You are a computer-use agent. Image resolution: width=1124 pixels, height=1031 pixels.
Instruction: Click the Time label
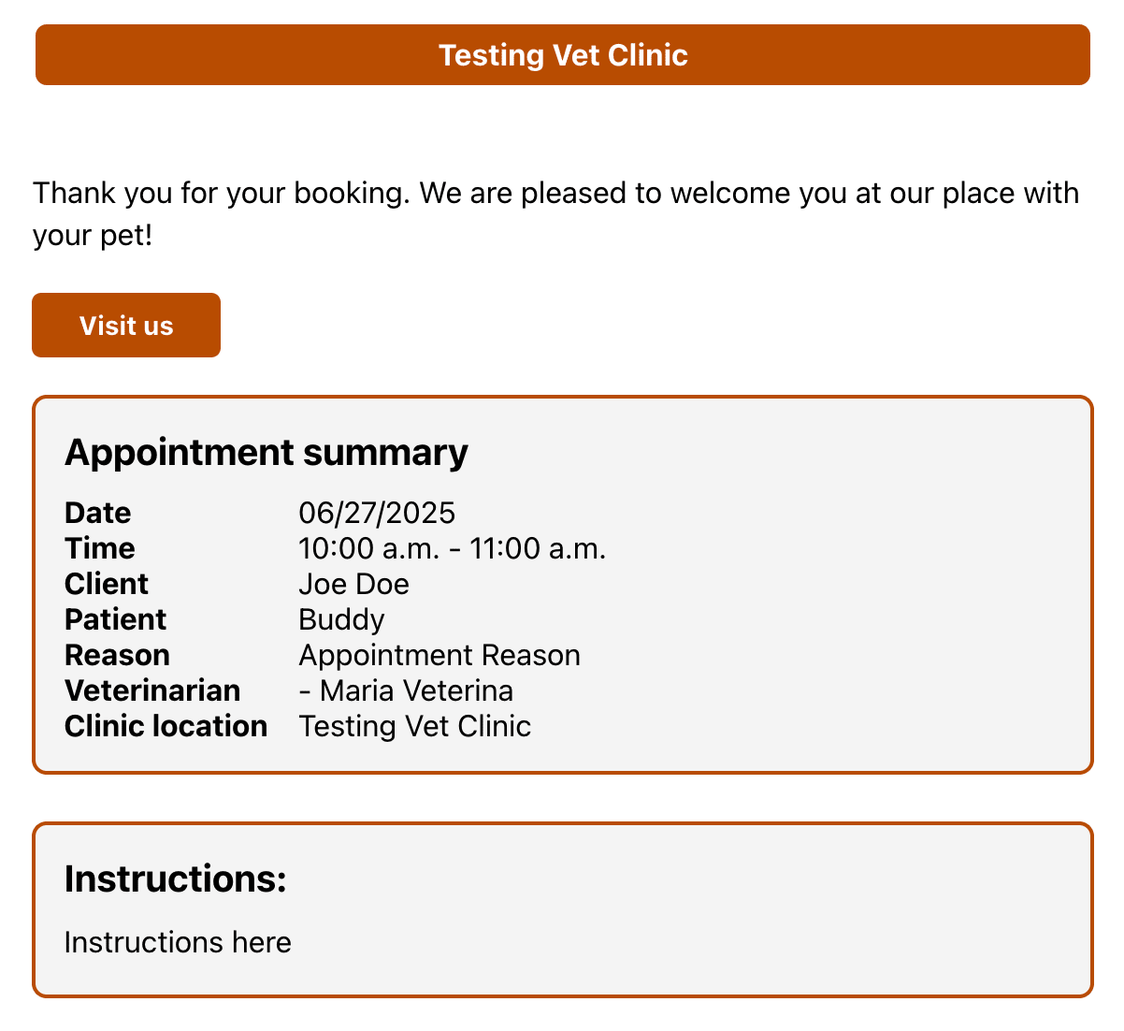coord(100,548)
